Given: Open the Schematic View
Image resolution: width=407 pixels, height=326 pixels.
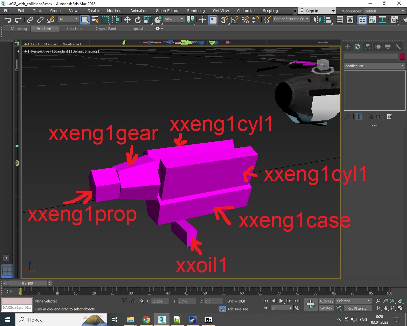Looking at the screenshot, I should (383, 20).
